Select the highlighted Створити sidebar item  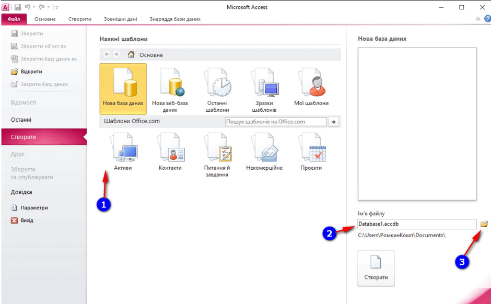click(x=44, y=137)
